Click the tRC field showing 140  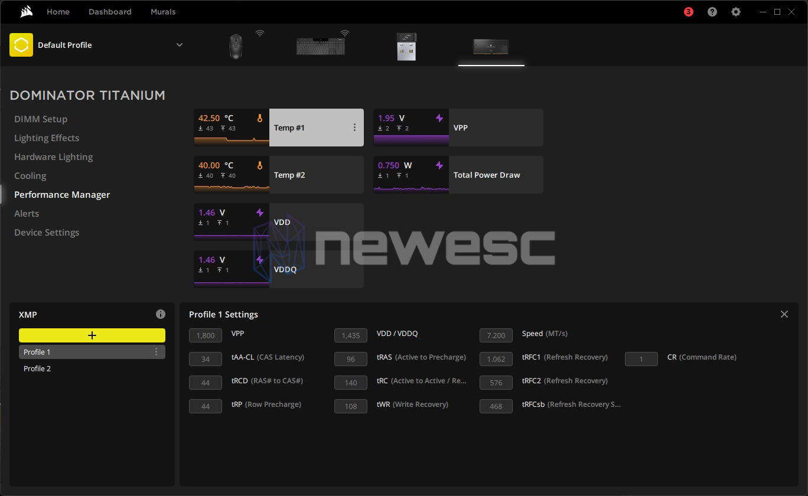[x=351, y=383]
